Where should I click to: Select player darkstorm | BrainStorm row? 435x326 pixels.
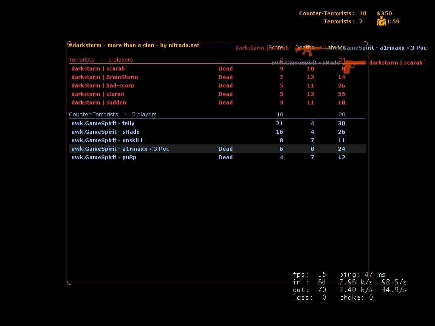pyautogui.click(x=105, y=77)
